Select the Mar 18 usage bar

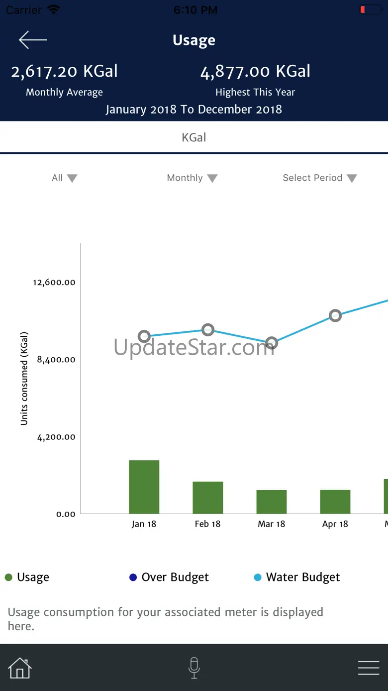(272, 502)
